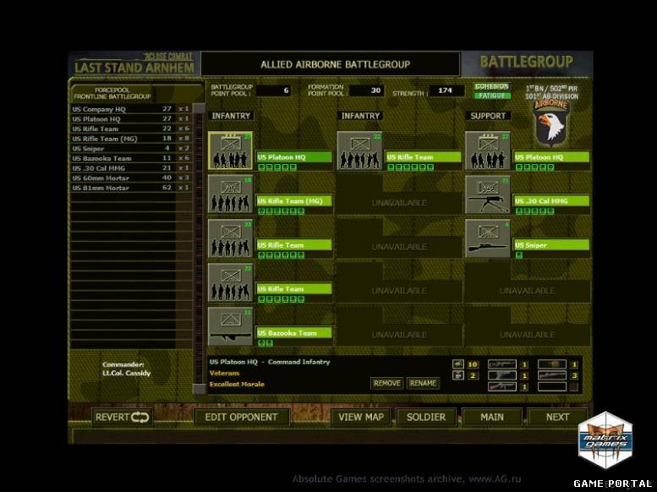The width and height of the screenshot is (657, 492).
Task: Open EDIT OPPONENT screen
Action: (x=241, y=418)
